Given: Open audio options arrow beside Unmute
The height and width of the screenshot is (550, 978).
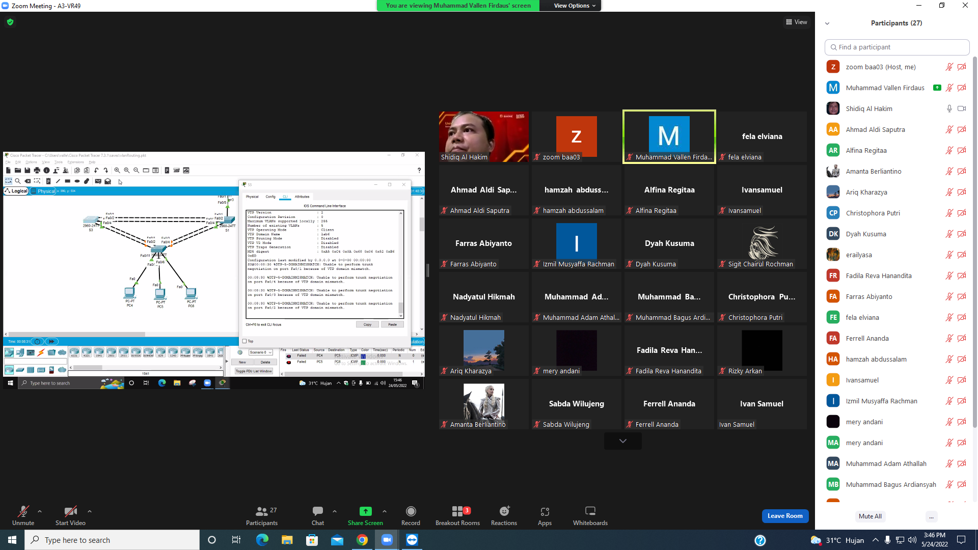Looking at the screenshot, I should click(x=40, y=511).
